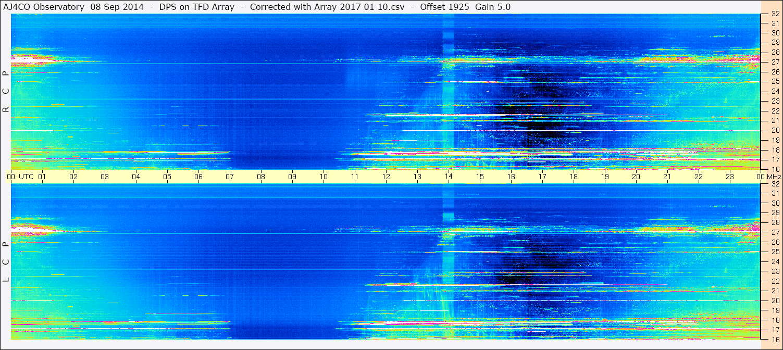Select the 22 hour mark on the UTC axis
Image resolution: width=783 pixels, height=350 pixels.
pos(699,177)
